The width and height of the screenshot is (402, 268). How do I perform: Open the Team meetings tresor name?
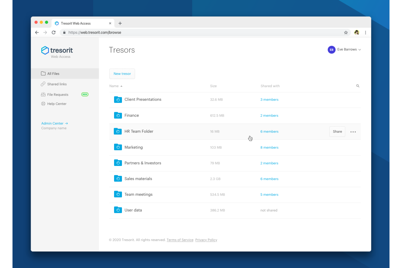pyautogui.click(x=139, y=194)
